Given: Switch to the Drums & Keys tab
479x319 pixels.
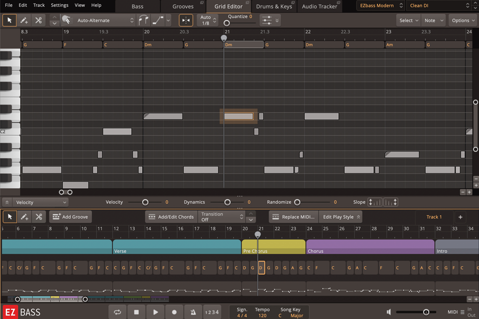Looking at the screenshot, I should 274,6.
